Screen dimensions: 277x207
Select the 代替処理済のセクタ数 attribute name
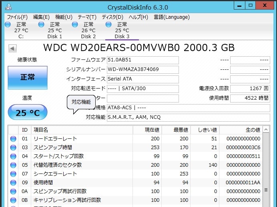click(x=58, y=165)
